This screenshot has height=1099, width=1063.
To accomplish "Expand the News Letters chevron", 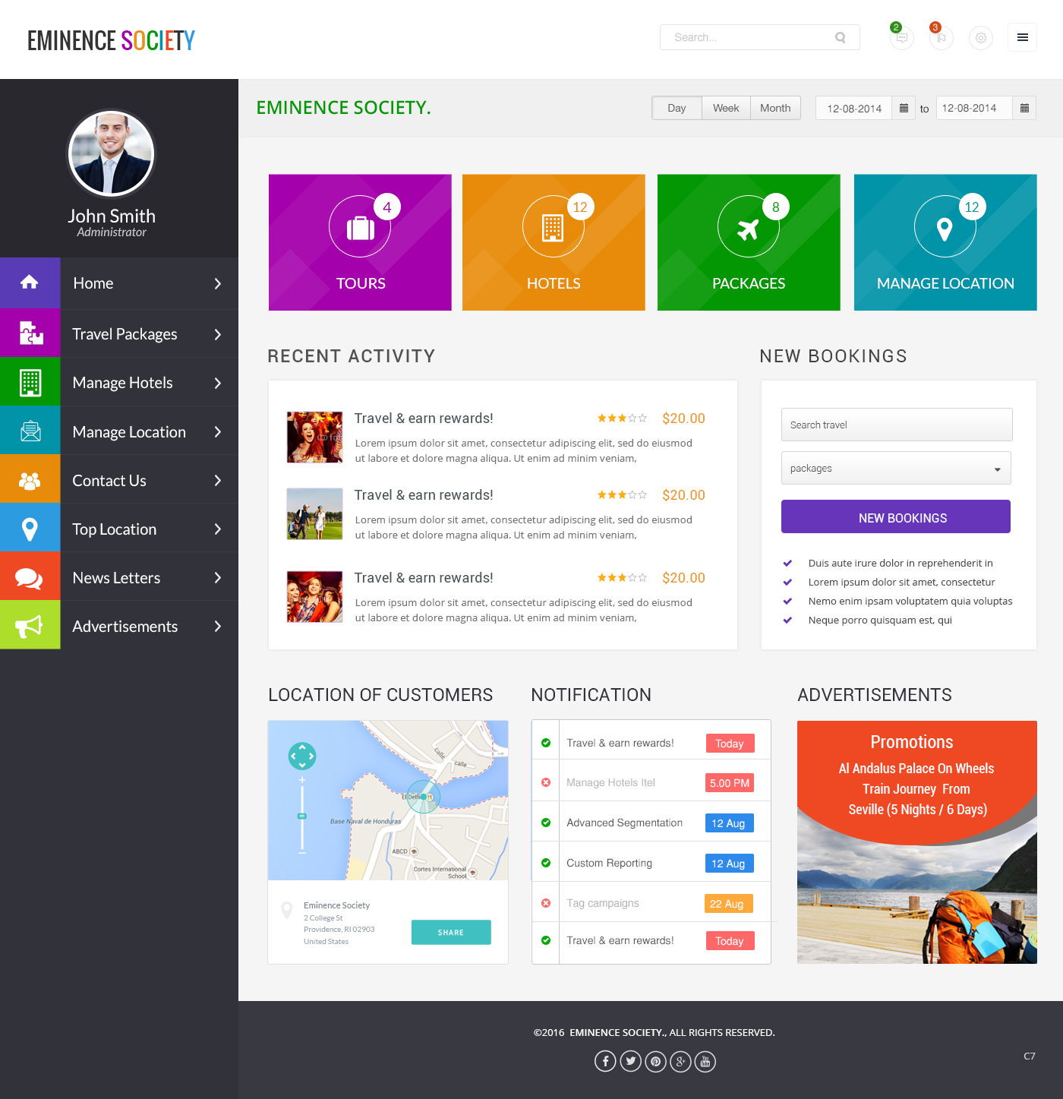I will [218, 577].
